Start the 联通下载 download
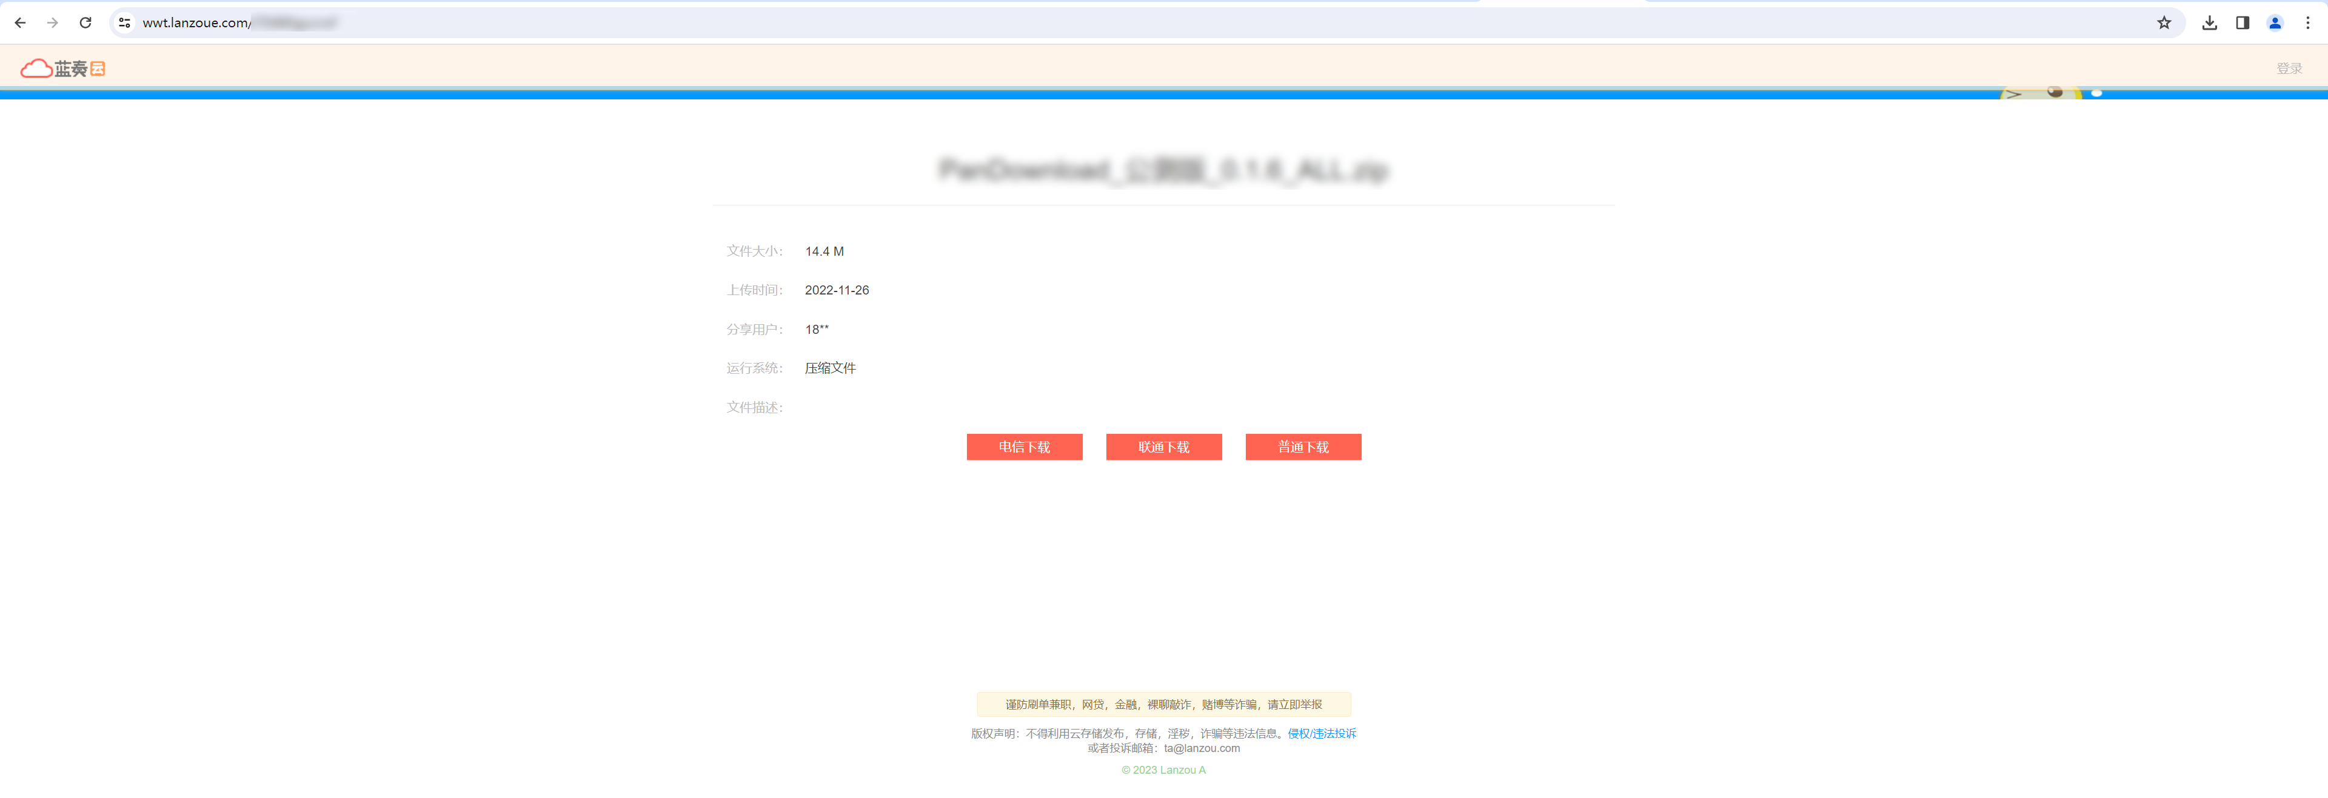 coord(1163,447)
